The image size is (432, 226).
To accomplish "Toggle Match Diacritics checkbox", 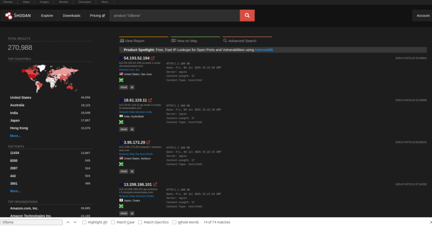I will 140,222.
